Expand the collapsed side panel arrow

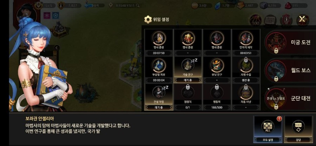pyautogui.click(x=57, y=48)
